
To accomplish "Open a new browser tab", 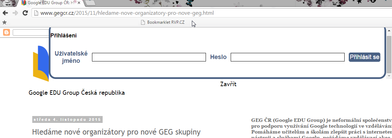I will (90, 3).
